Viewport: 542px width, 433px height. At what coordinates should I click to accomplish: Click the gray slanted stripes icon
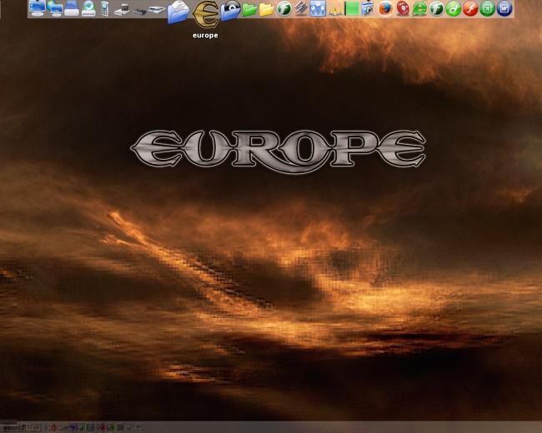click(x=301, y=8)
